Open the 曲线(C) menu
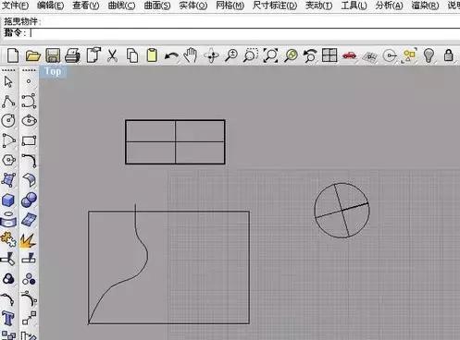The width and height of the screenshot is (460, 340). (x=121, y=6)
